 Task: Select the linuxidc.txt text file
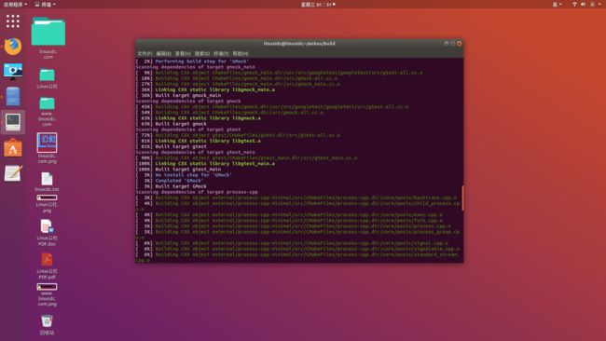point(48,179)
